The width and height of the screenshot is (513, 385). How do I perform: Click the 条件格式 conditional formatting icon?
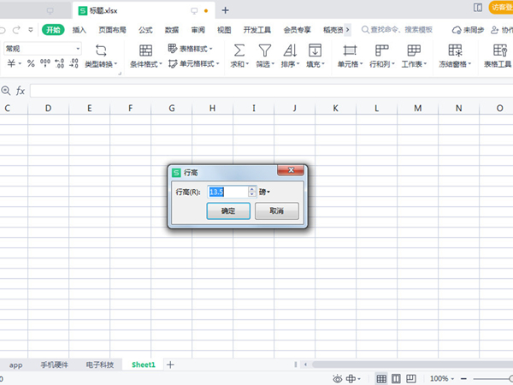coord(146,50)
